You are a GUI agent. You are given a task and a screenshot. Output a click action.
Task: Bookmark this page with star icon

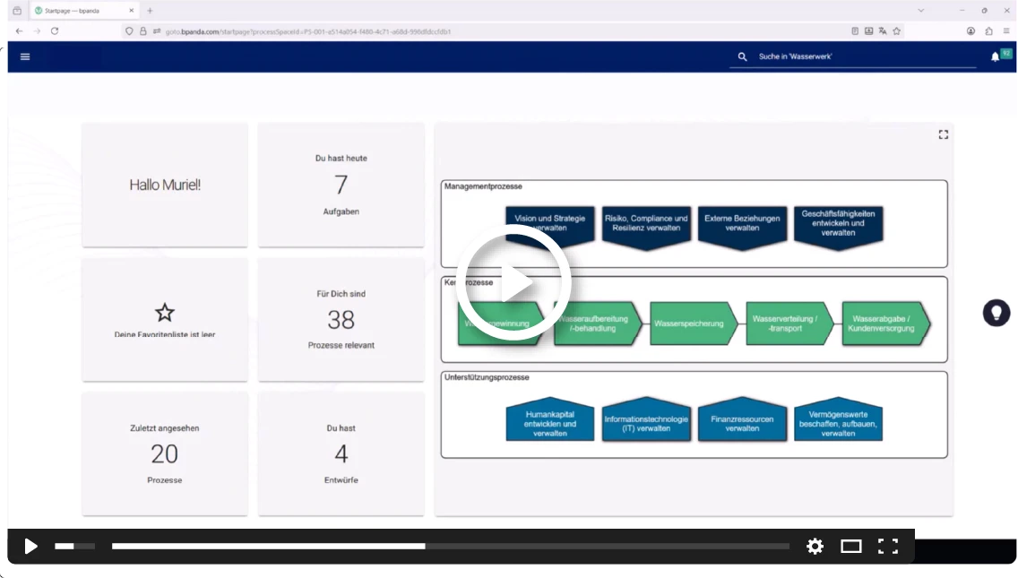896,30
